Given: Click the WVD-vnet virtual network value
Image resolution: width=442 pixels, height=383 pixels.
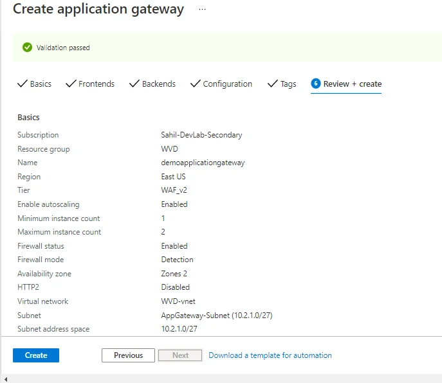Looking at the screenshot, I should tap(179, 301).
